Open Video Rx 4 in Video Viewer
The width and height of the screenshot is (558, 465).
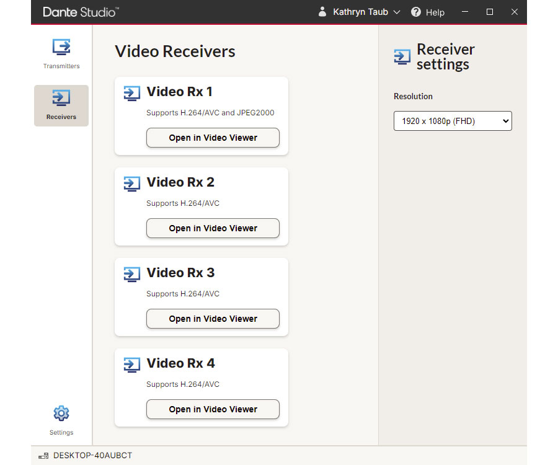(x=213, y=409)
